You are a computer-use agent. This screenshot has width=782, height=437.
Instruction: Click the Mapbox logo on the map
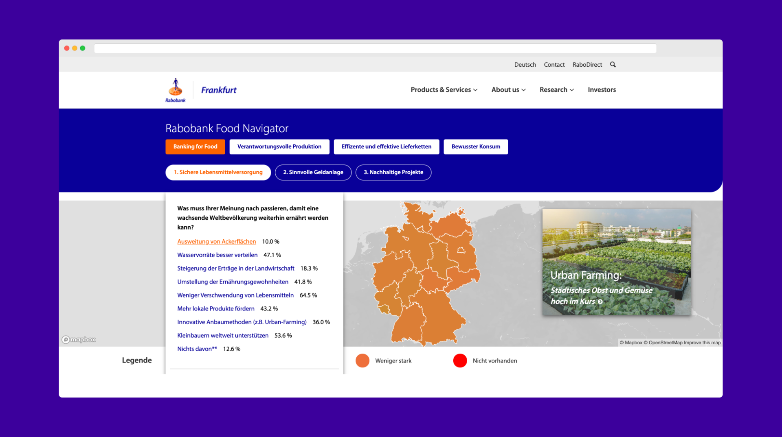79,339
